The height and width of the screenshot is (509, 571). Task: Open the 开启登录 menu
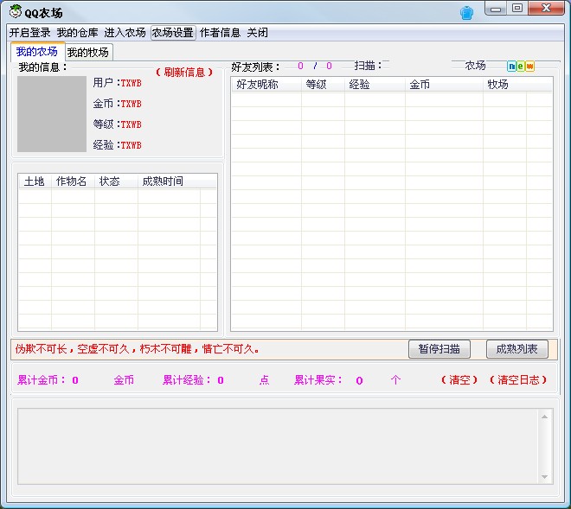coord(30,33)
